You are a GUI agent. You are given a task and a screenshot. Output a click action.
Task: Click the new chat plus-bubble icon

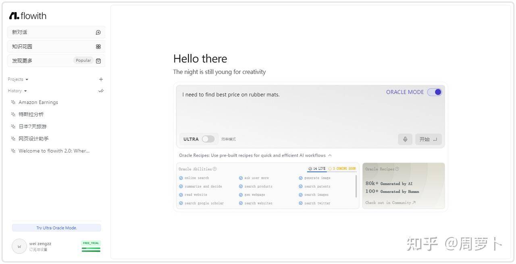[x=98, y=32]
